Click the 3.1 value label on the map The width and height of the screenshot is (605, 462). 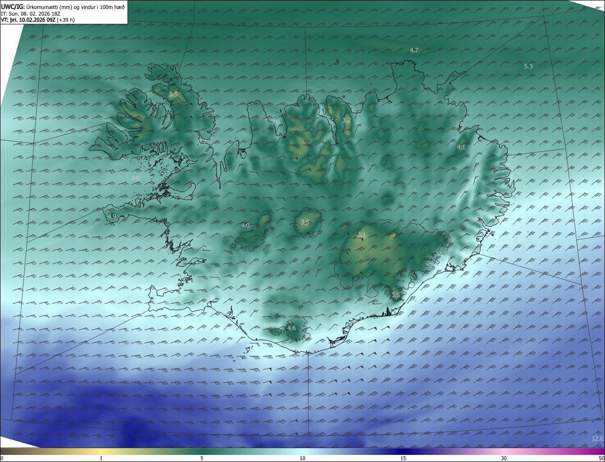(x=362, y=235)
